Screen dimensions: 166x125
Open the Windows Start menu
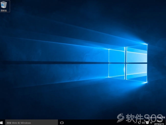click(2, 123)
